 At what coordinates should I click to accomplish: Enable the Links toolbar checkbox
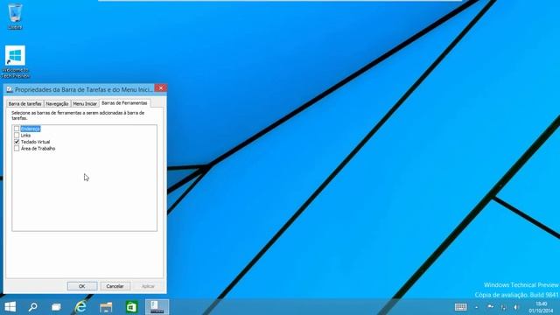(17, 136)
